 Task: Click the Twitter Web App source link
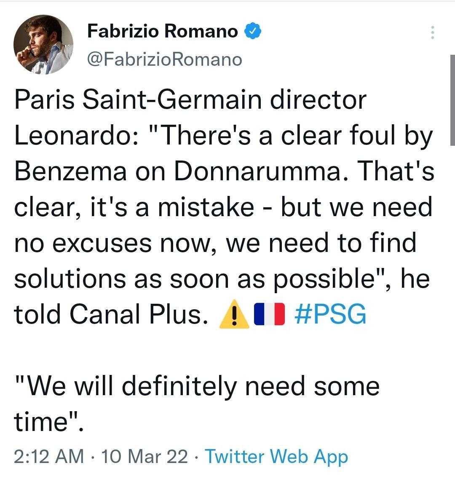pos(276,456)
